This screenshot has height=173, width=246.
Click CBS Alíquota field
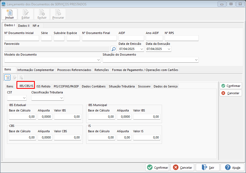pyautogui.click(x=45, y=137)
